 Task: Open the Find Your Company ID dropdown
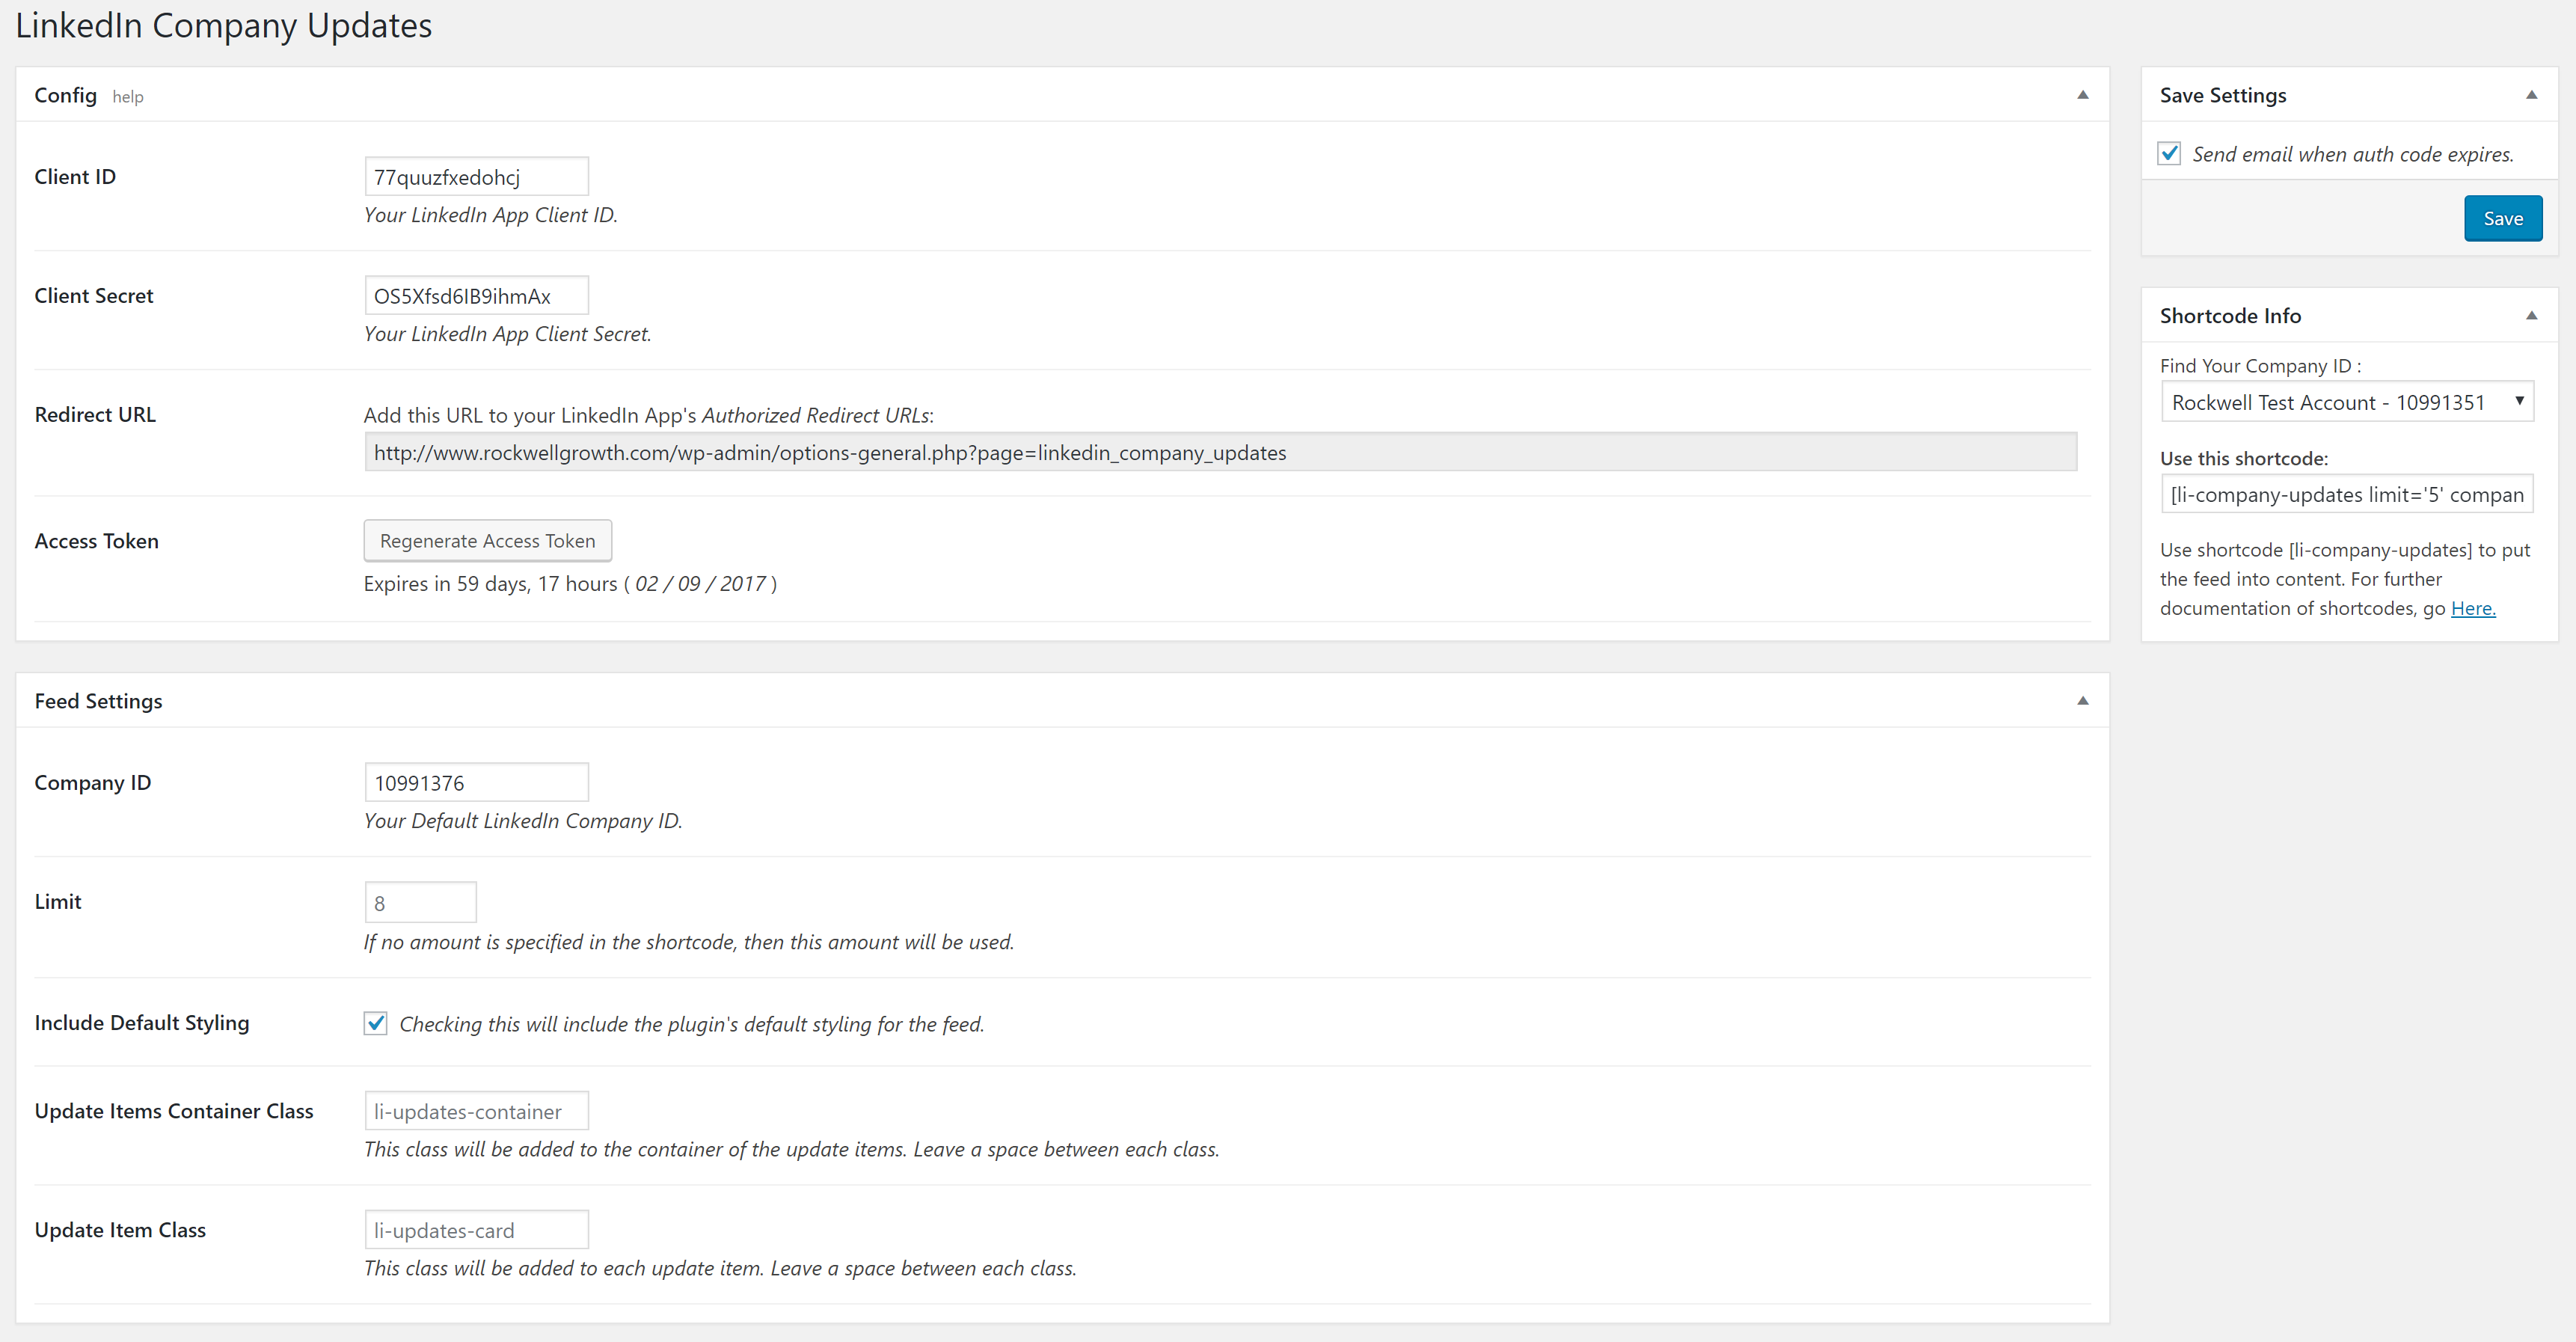coord(2346,402)
